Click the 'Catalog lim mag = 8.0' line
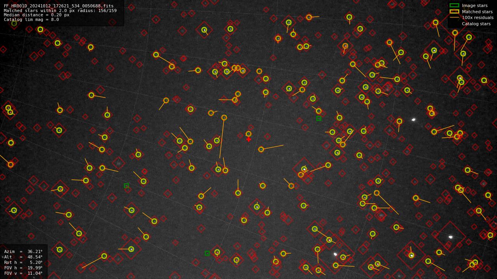This screenshot has width=497, height=279. pyautogui.click(x=31, y=19)
